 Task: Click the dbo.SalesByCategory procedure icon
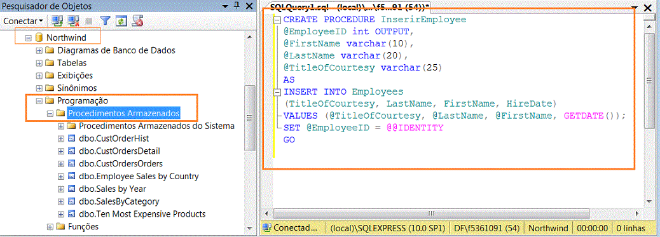pyautogui.click(x=72, y=201)
